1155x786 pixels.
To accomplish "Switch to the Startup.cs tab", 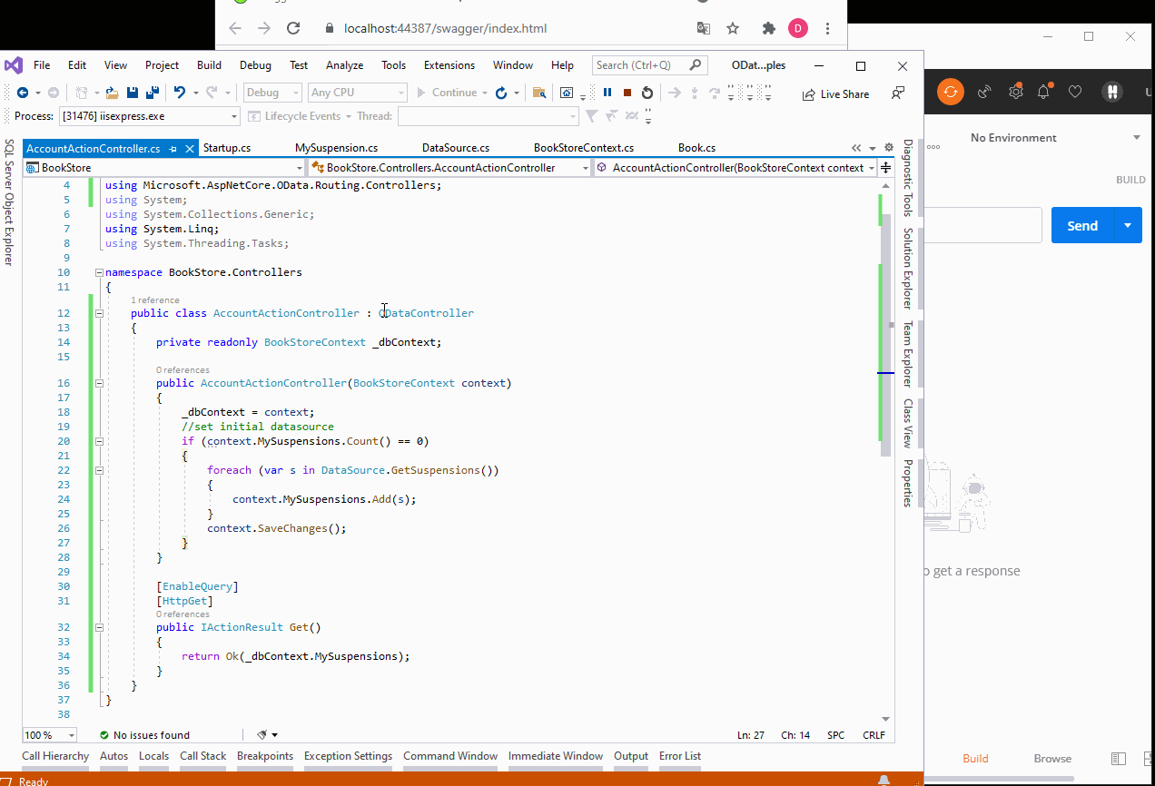I will pos(227,148).
